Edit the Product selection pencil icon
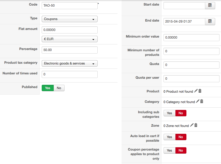 click(196, 91)
